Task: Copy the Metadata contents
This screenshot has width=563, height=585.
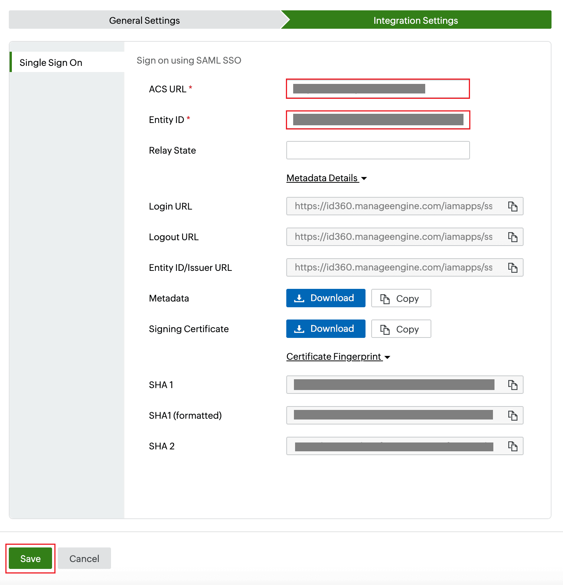Action: tap(401, 298)
